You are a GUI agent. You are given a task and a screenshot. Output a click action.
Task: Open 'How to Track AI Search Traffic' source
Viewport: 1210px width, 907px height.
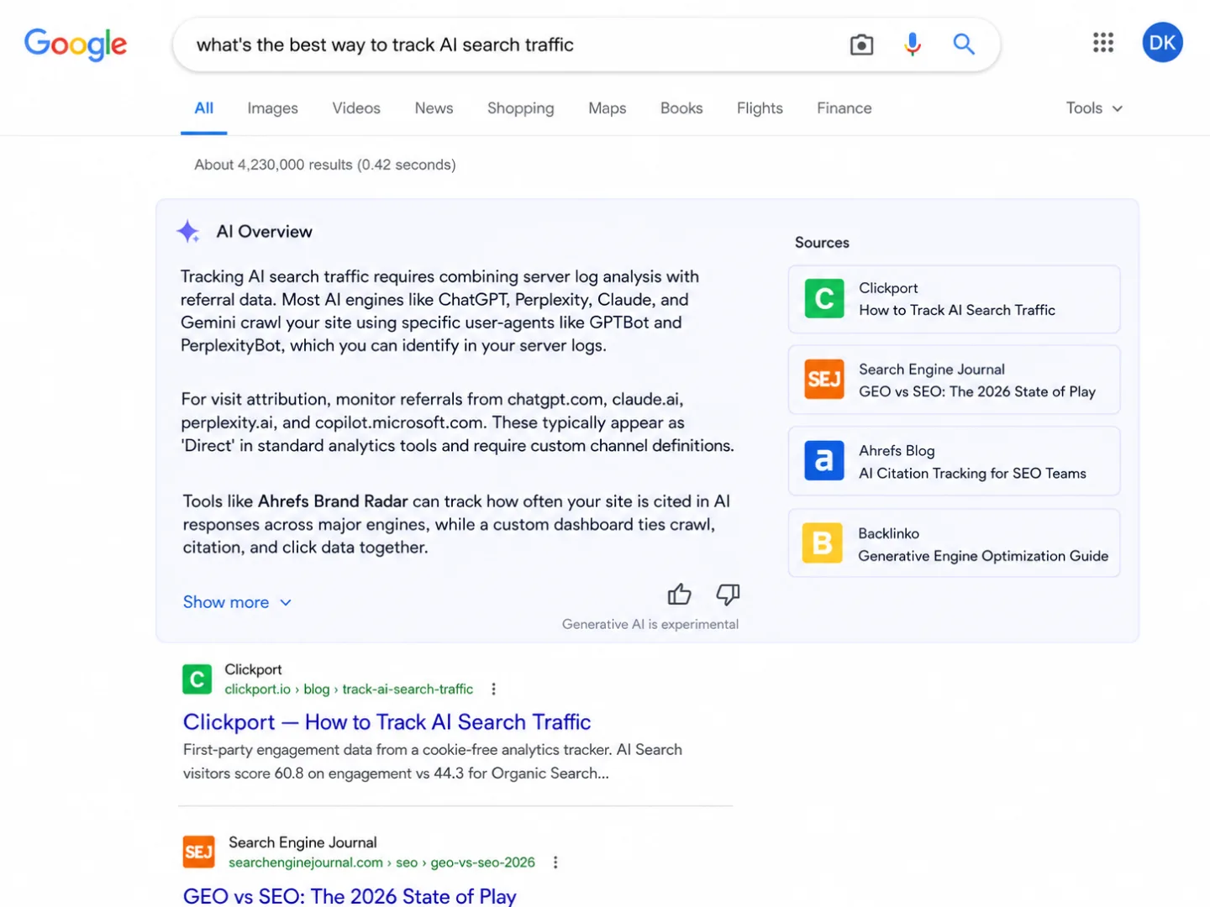coord(957,311)
